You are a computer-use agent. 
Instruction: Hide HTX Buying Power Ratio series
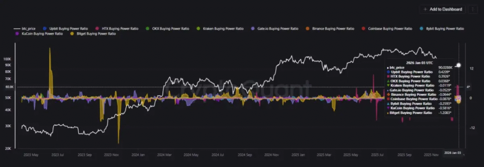point(117,28)
